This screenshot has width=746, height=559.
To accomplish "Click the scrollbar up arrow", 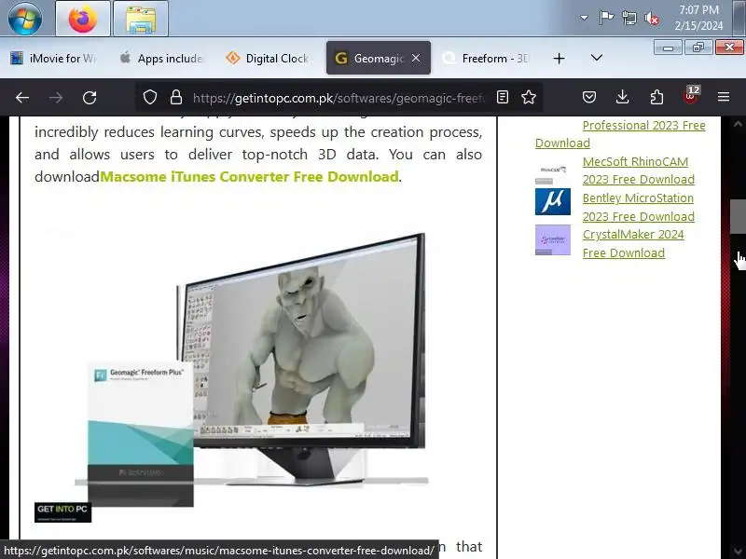I will [738, 124].
